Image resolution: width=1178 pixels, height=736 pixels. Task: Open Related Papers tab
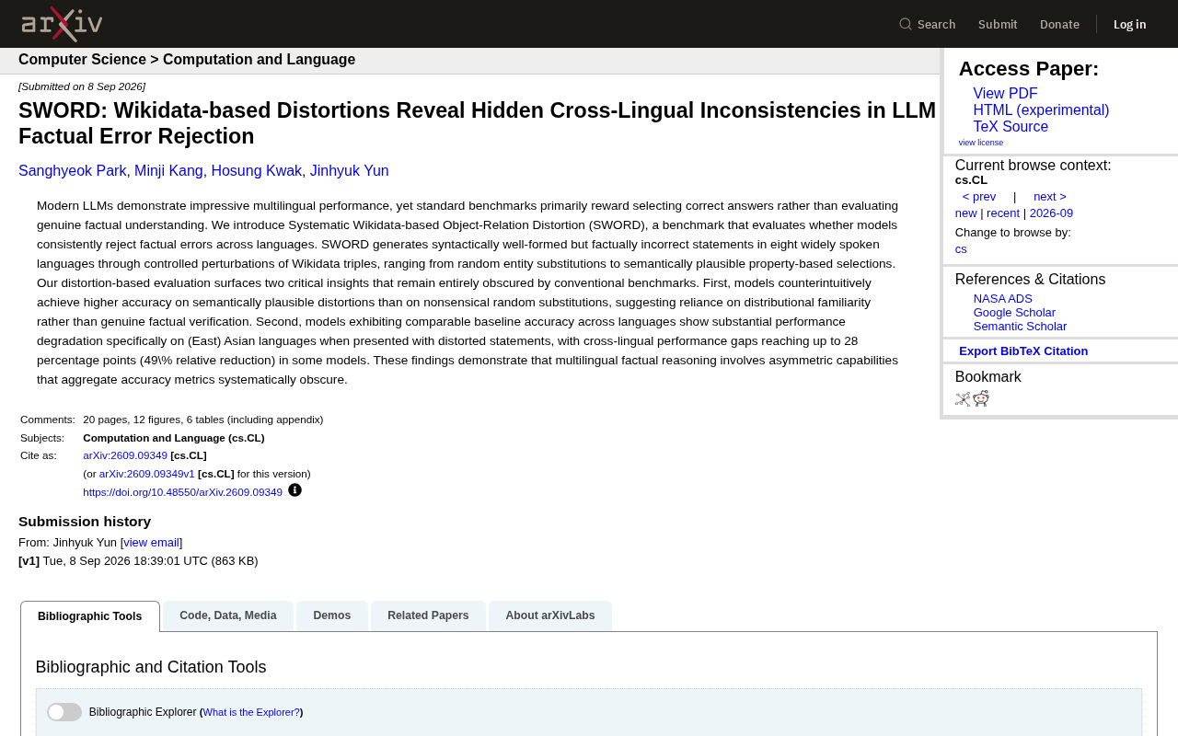point(428,615)
